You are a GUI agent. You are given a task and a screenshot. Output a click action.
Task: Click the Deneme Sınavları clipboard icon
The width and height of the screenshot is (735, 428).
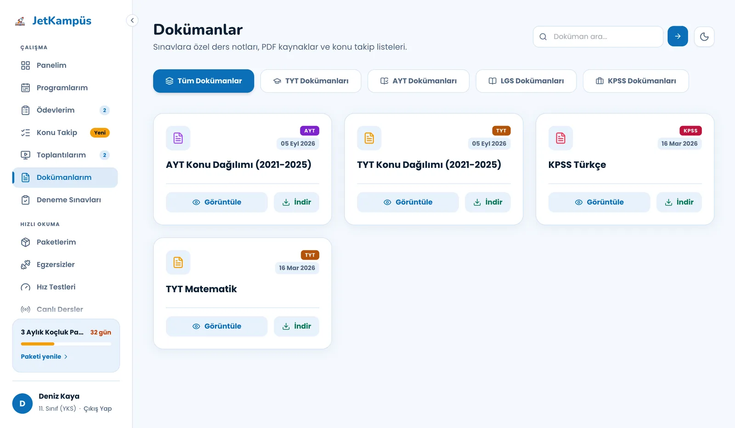[26, 200]
